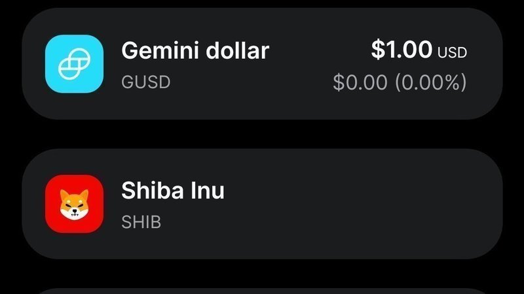The image size is (524, 294).
Task: Click the cyan Gemini dollar logo icon
Action: pyautogui.click(x=74, y=63)
